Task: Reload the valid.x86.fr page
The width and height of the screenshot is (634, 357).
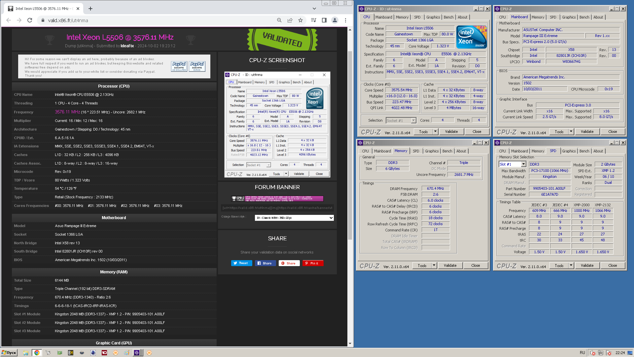Action: coord(30,20)
